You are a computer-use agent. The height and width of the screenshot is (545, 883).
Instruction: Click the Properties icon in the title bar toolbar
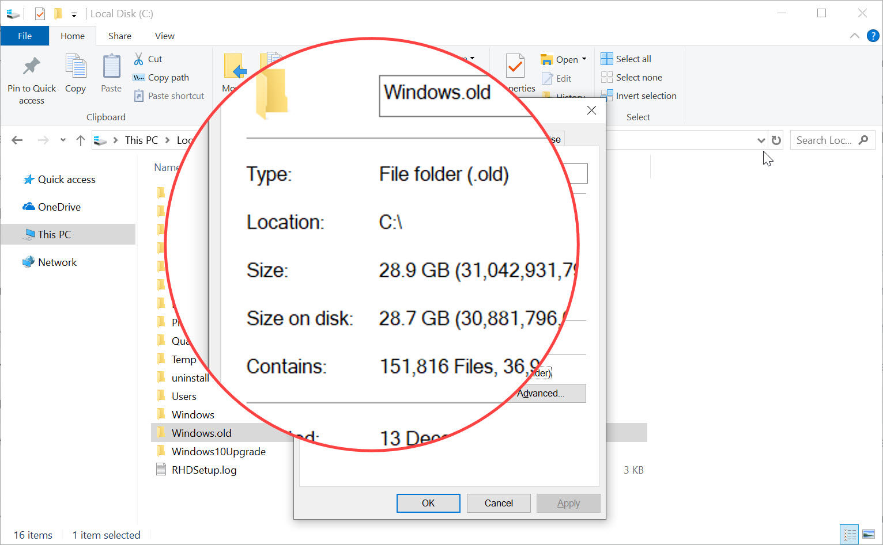point(40,13)
